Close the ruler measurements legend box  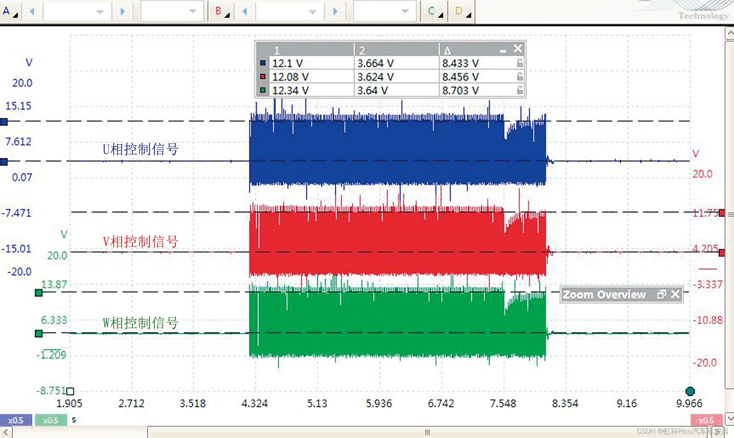point(518,48)
